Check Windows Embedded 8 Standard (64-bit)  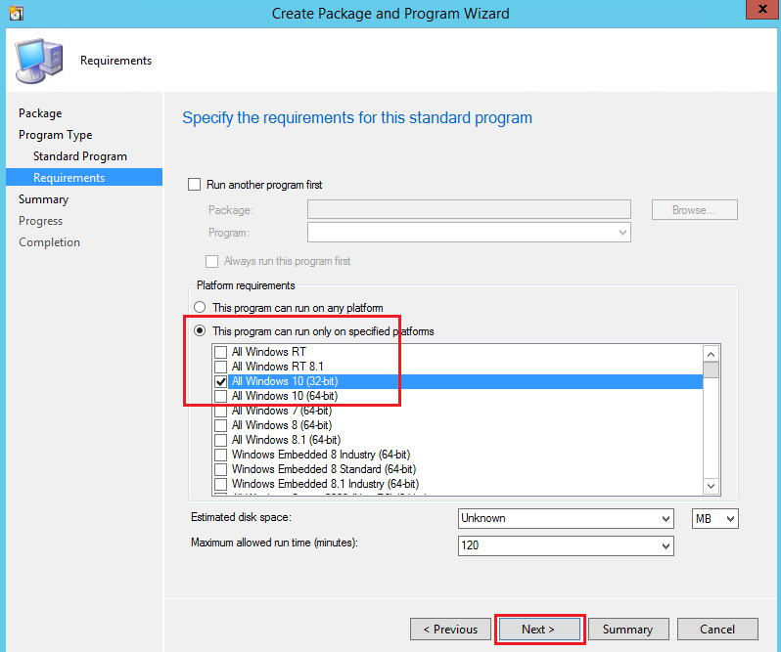(221, 469)
